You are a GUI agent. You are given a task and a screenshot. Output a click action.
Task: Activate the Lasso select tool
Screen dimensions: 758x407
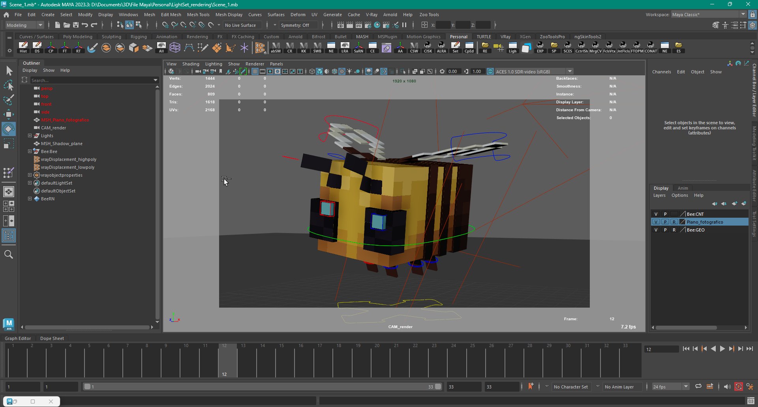tap(9, 85)
